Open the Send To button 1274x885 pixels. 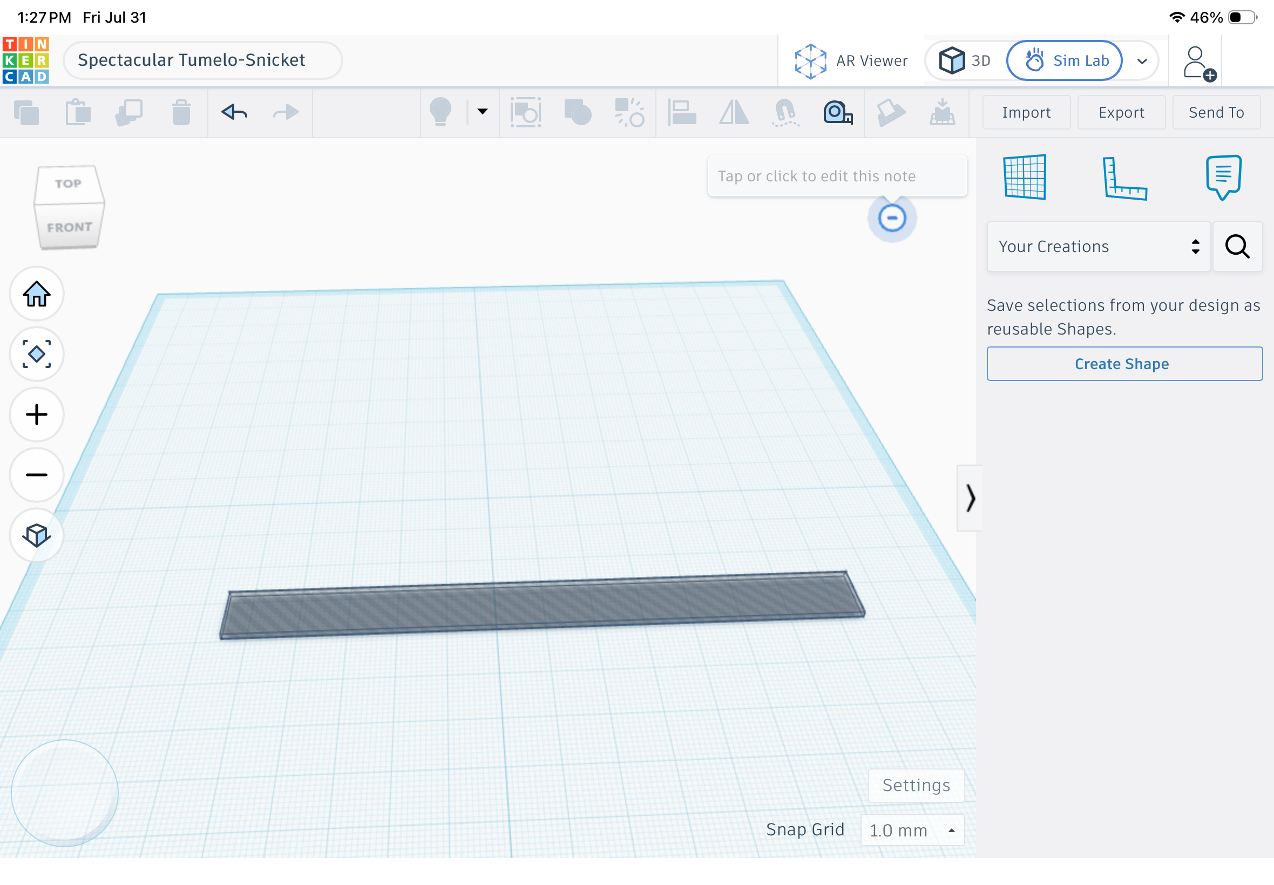[1216, 113]
